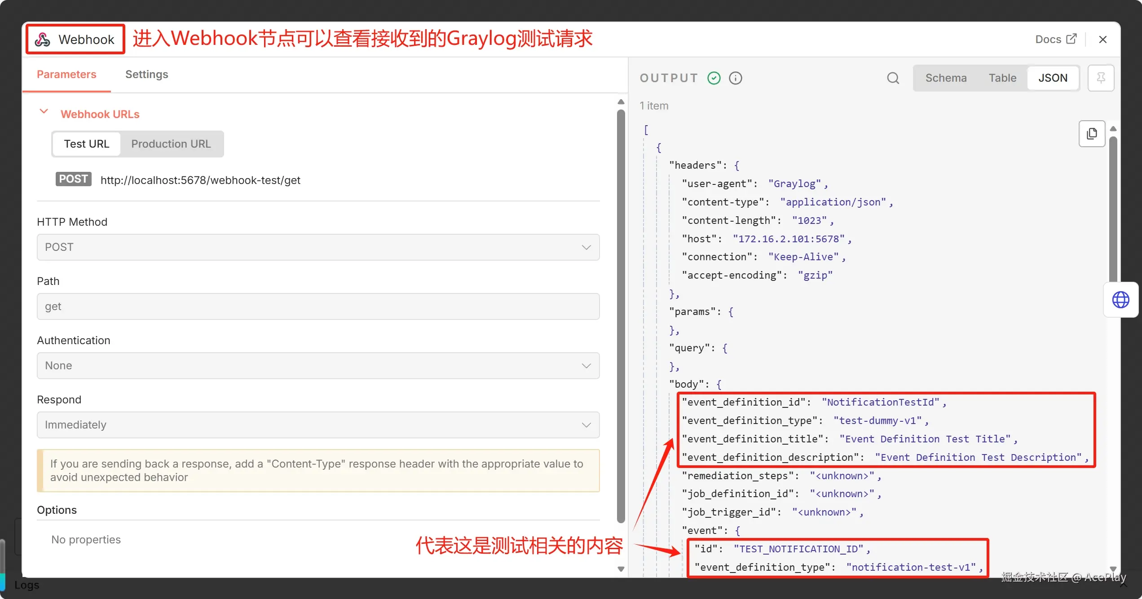Click the POST badge beside the webhook URL
The image size is (1142, 599).
73,179
